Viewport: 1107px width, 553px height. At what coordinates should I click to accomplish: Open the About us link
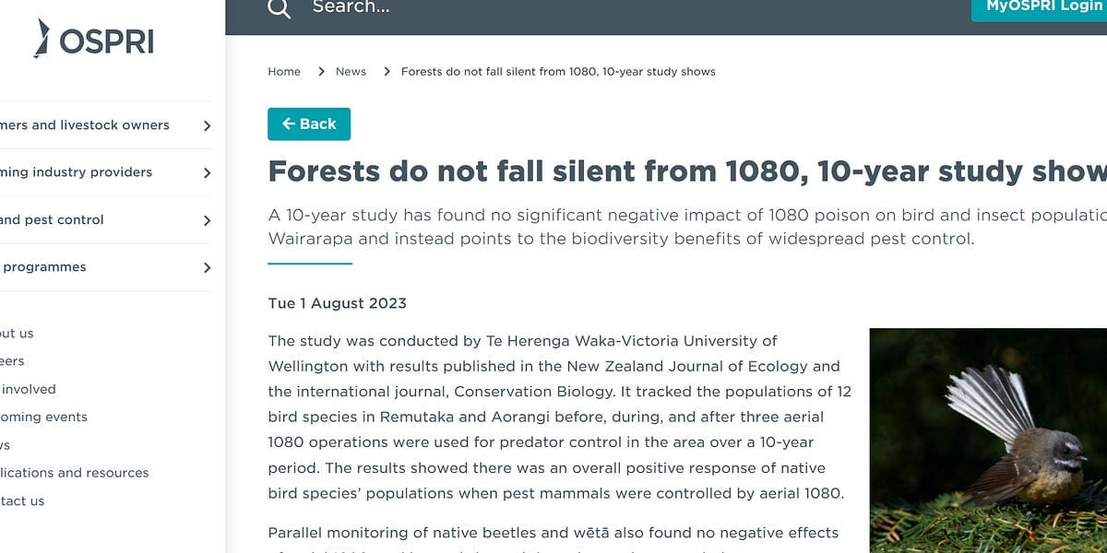pos(17,334)
